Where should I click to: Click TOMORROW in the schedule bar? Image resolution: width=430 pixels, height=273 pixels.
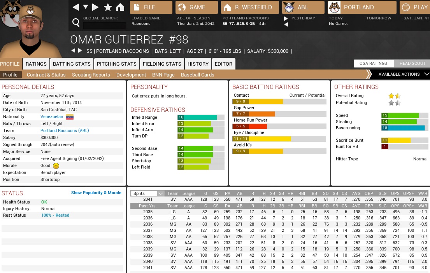coord(379,18)
